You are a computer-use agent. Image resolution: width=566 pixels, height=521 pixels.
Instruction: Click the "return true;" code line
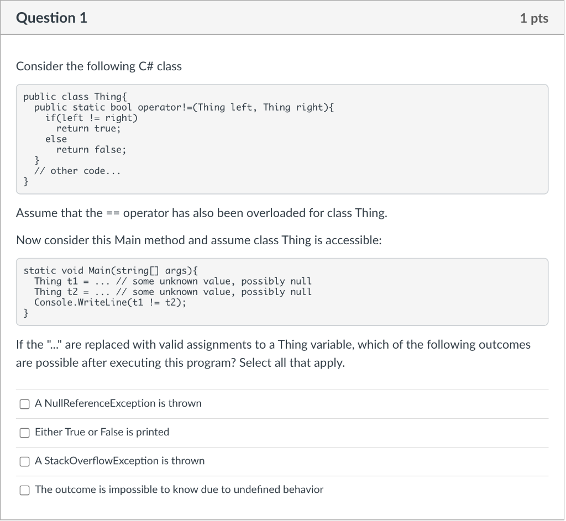click(x=88, y=128)
